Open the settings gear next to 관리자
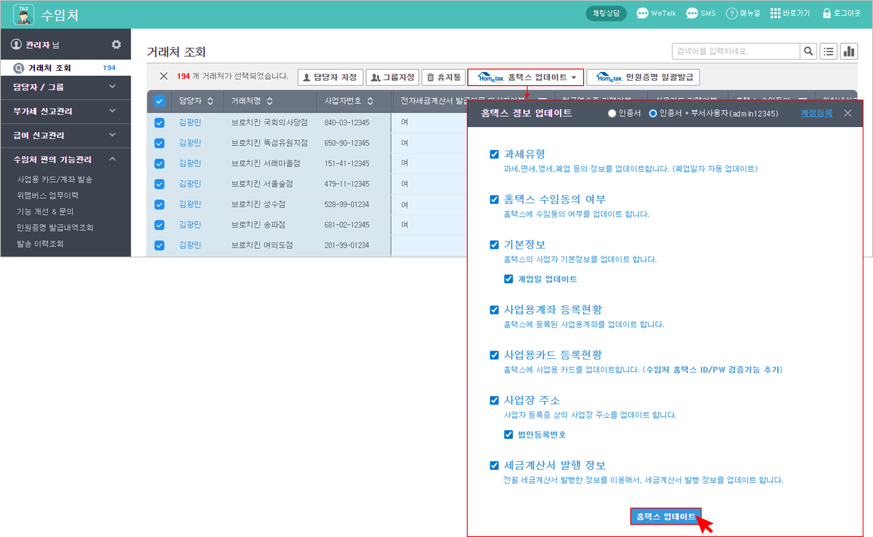The width and height of the screenshot is (873, 537). (x=116, y=44)
